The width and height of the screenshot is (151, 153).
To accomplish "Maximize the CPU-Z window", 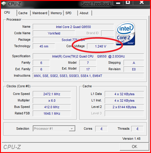I will coord(128,2).
